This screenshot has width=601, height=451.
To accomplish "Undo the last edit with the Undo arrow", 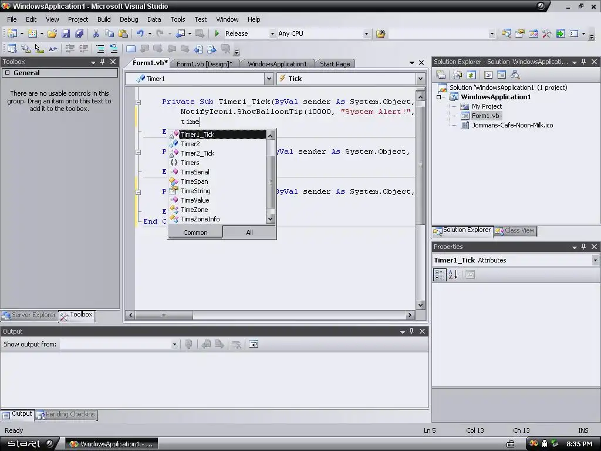I will pyautogui.click(x=140, y=33).
